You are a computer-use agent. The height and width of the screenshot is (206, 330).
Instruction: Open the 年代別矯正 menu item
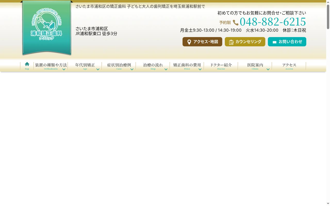point(85,66)
